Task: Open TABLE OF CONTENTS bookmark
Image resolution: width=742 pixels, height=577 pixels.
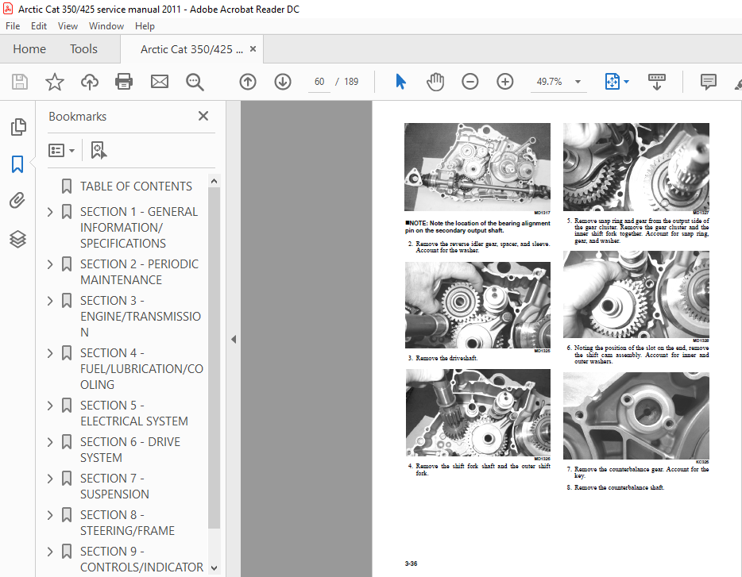Action: point(136,187)
